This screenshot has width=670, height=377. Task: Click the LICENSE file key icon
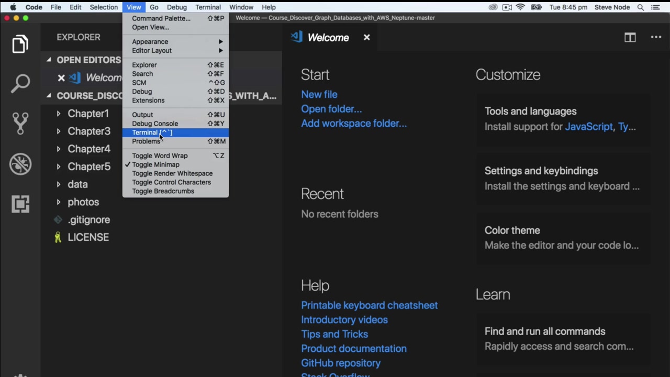click(58, 237)
